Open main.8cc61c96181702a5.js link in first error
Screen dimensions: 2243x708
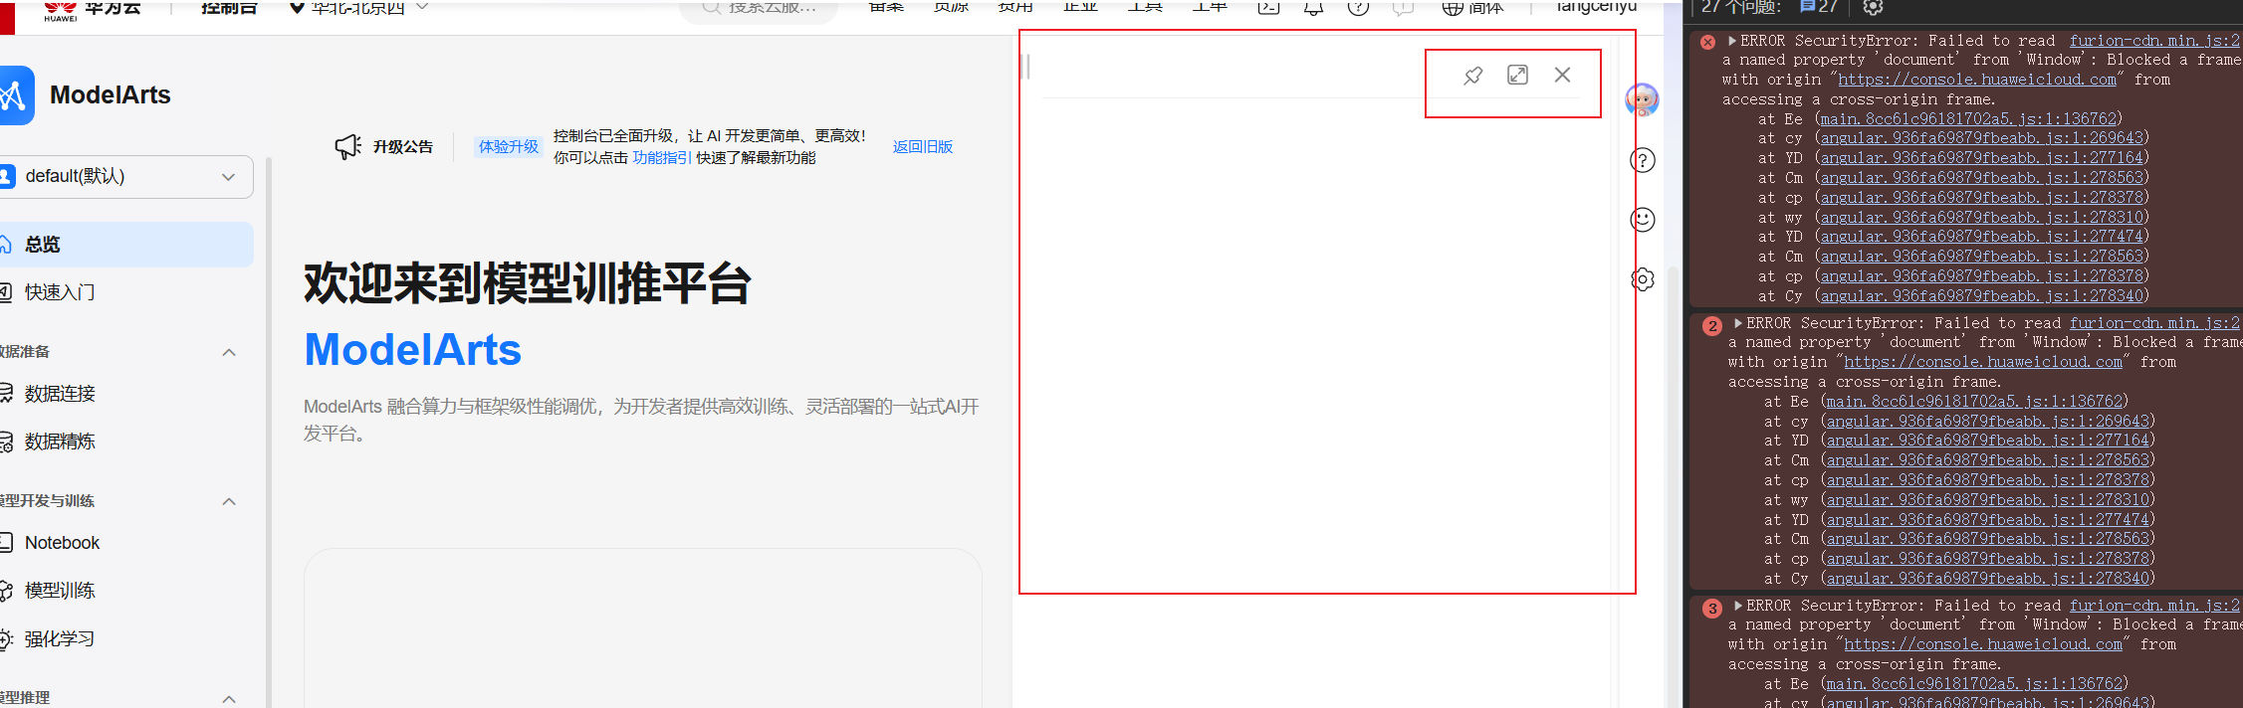tap(1968, 119)
